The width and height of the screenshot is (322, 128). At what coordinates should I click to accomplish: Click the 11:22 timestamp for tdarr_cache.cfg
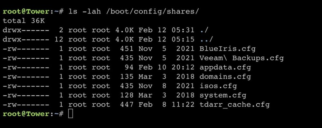tap(183, 105)
